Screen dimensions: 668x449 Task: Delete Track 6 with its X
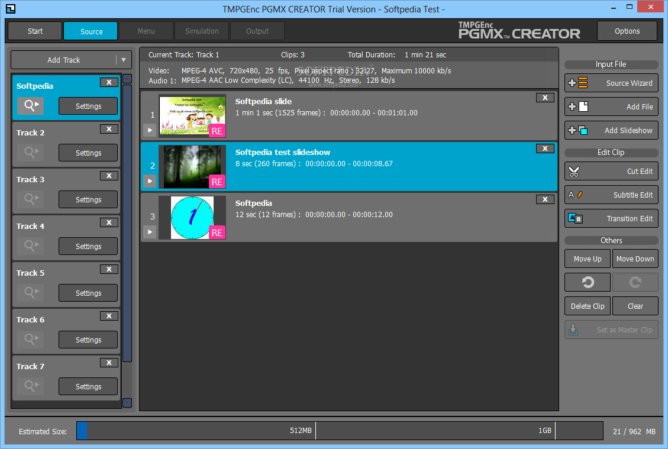[109, 316]
